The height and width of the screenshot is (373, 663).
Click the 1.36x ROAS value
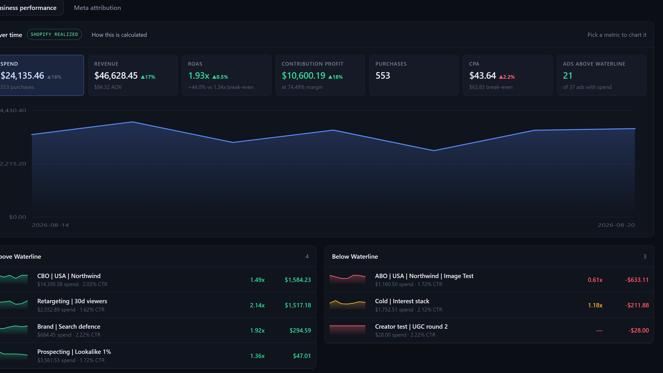(x=257, y=356)
